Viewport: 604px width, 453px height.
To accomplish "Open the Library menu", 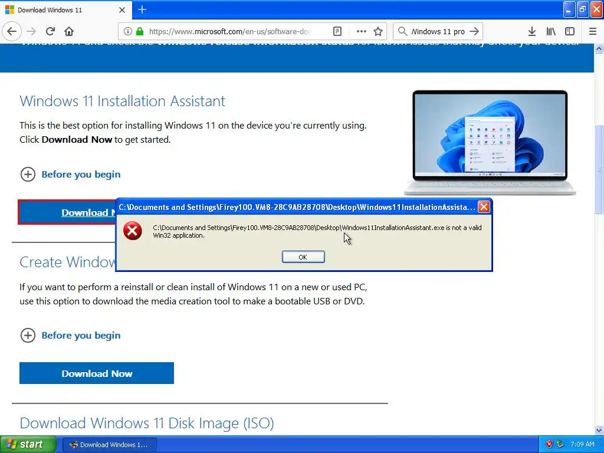I will 551,31.
